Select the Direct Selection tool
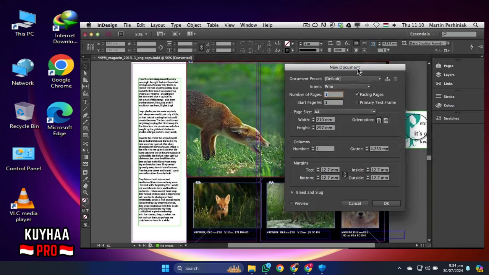 85,73
